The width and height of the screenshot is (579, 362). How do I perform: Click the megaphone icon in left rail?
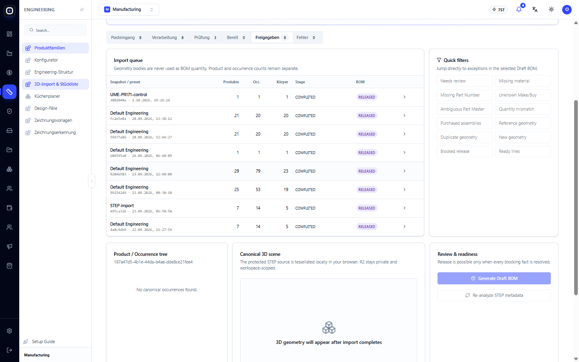click(x=9, y=247)
